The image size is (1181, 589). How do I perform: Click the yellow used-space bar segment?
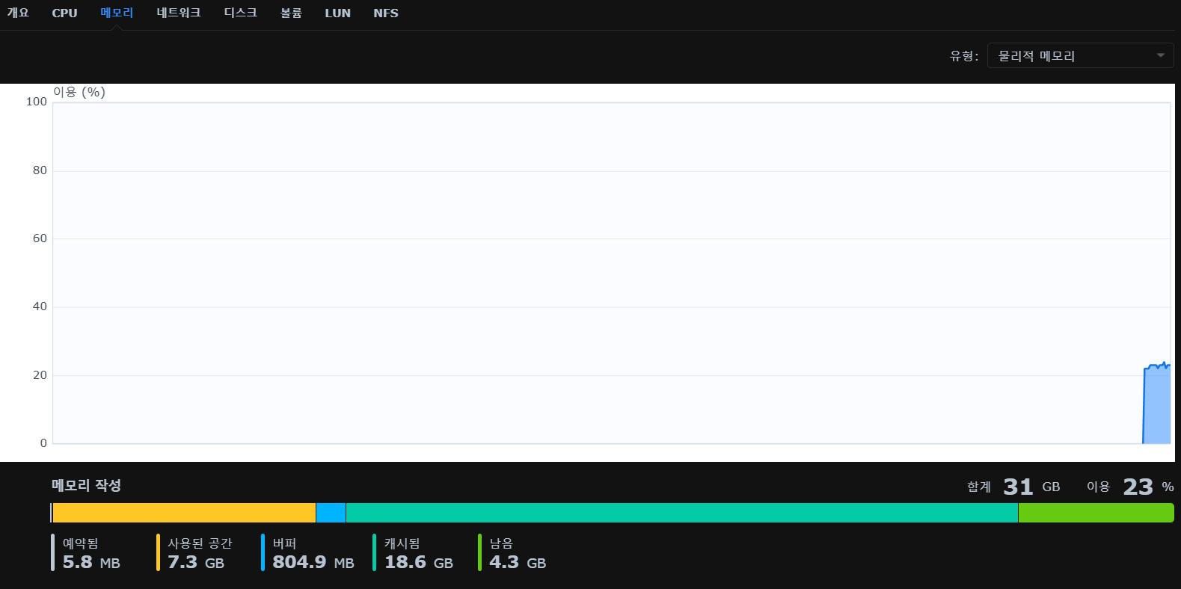(184, 513)
